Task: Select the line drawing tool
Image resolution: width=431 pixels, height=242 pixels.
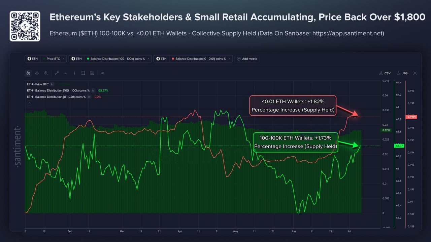Action: (x=57, y=73)
